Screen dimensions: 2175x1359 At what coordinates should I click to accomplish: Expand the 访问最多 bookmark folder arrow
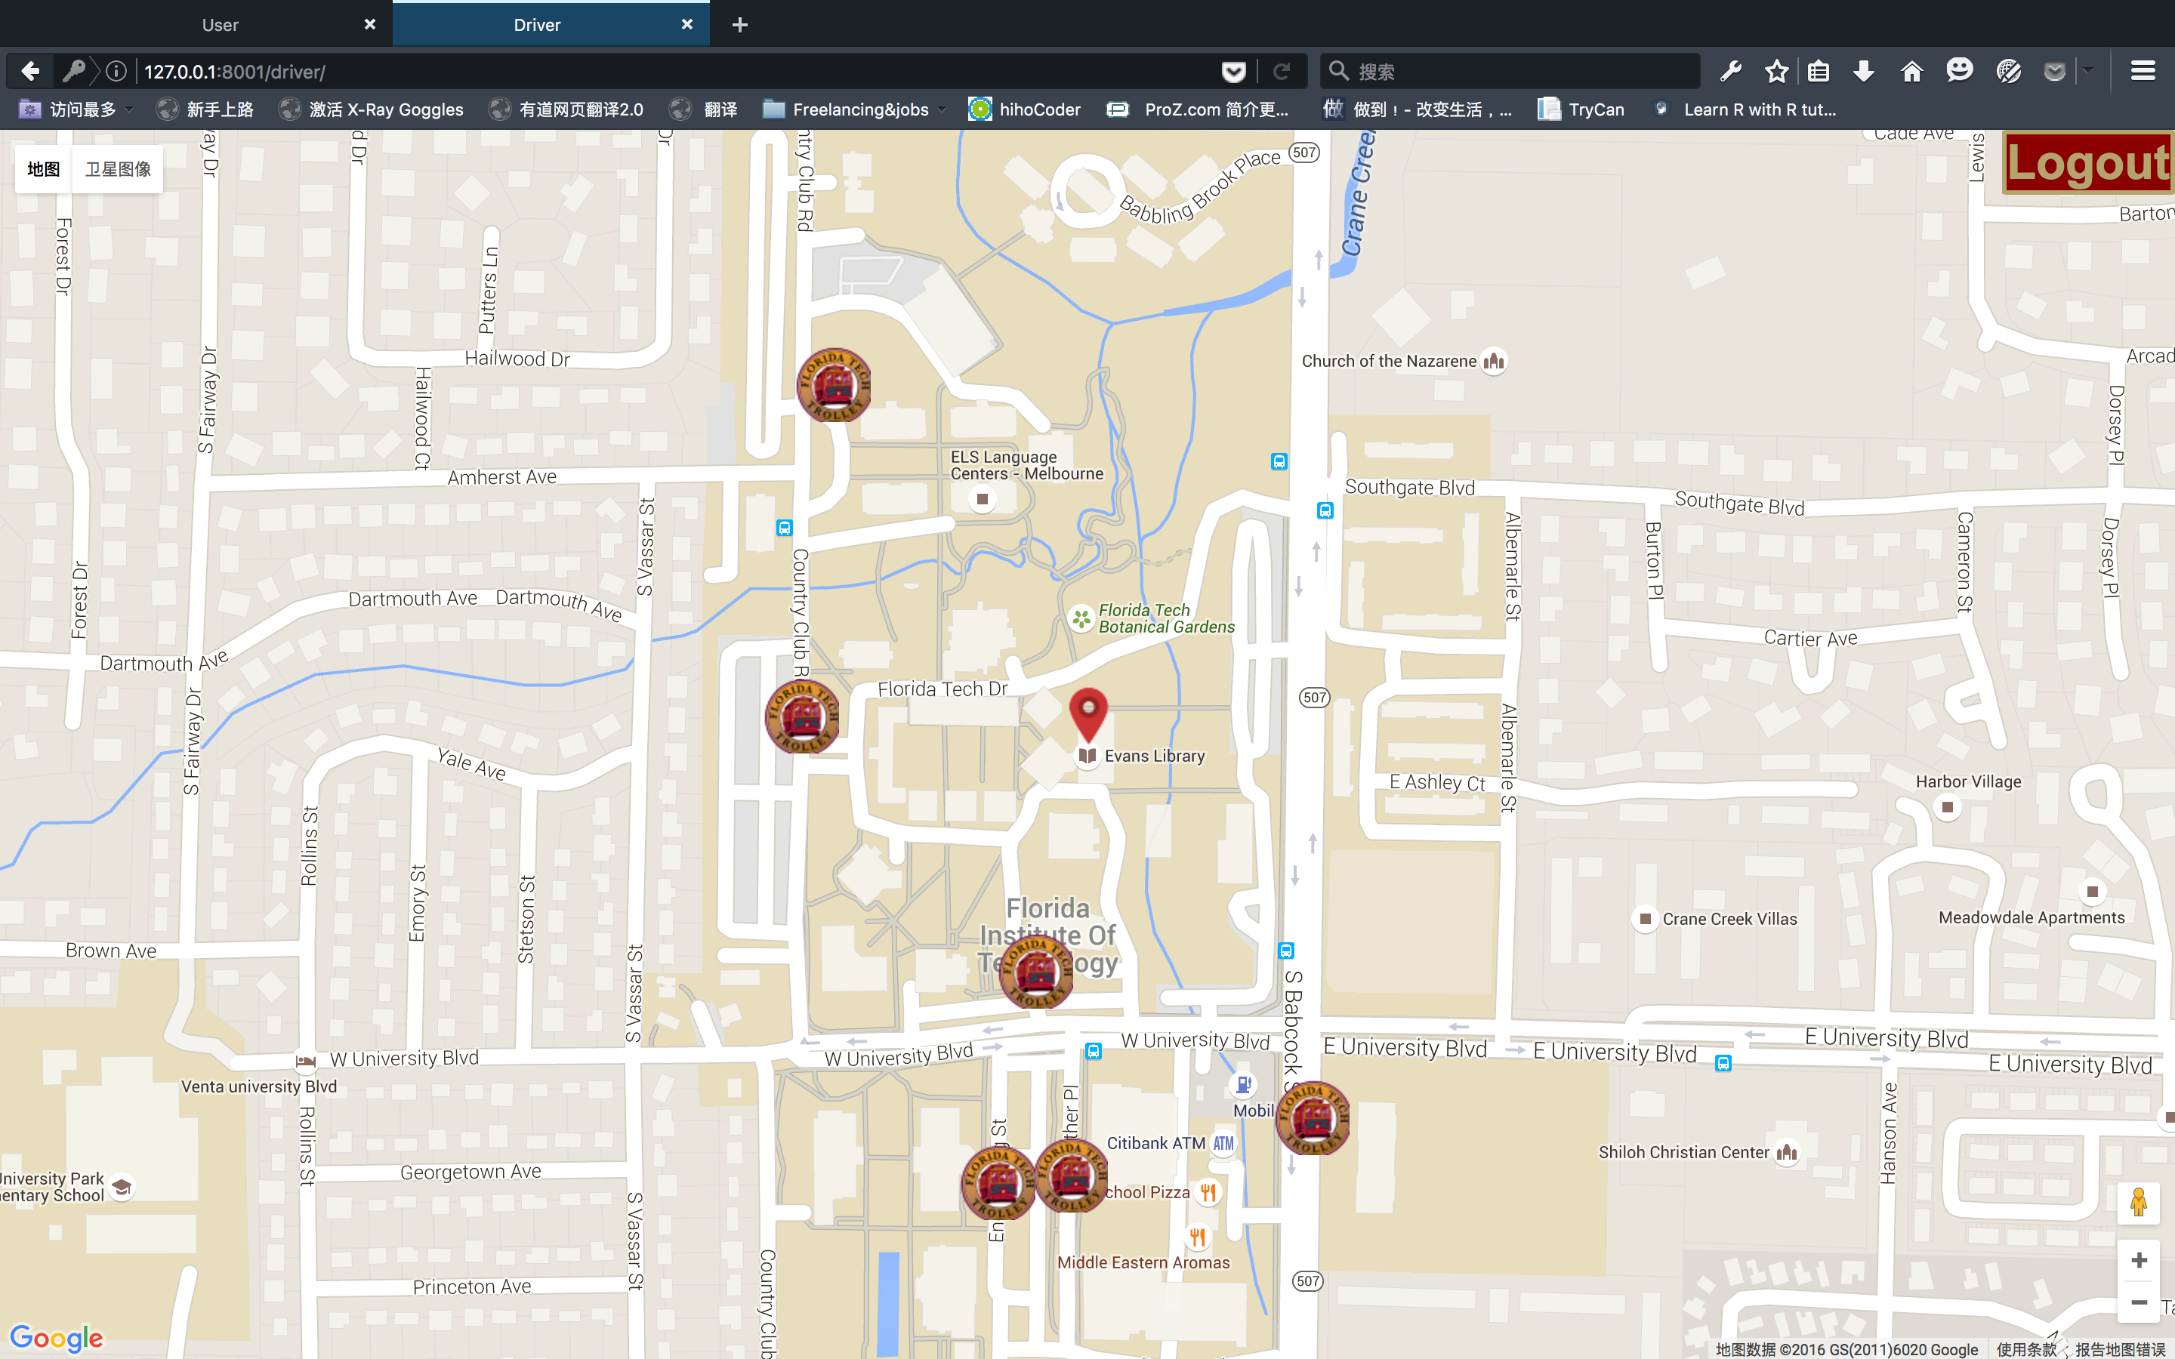(131, 109)
